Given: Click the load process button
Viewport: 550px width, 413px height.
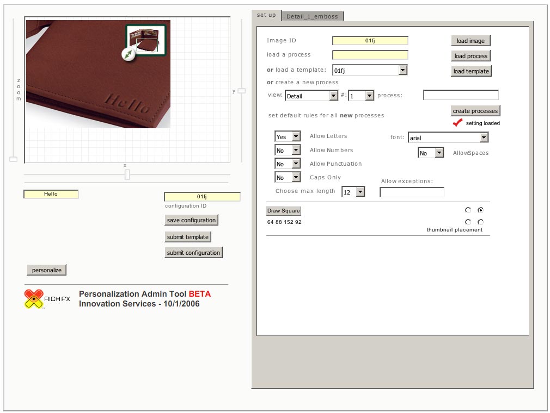Looking at the screenshot, I should (x=470, y=56).
